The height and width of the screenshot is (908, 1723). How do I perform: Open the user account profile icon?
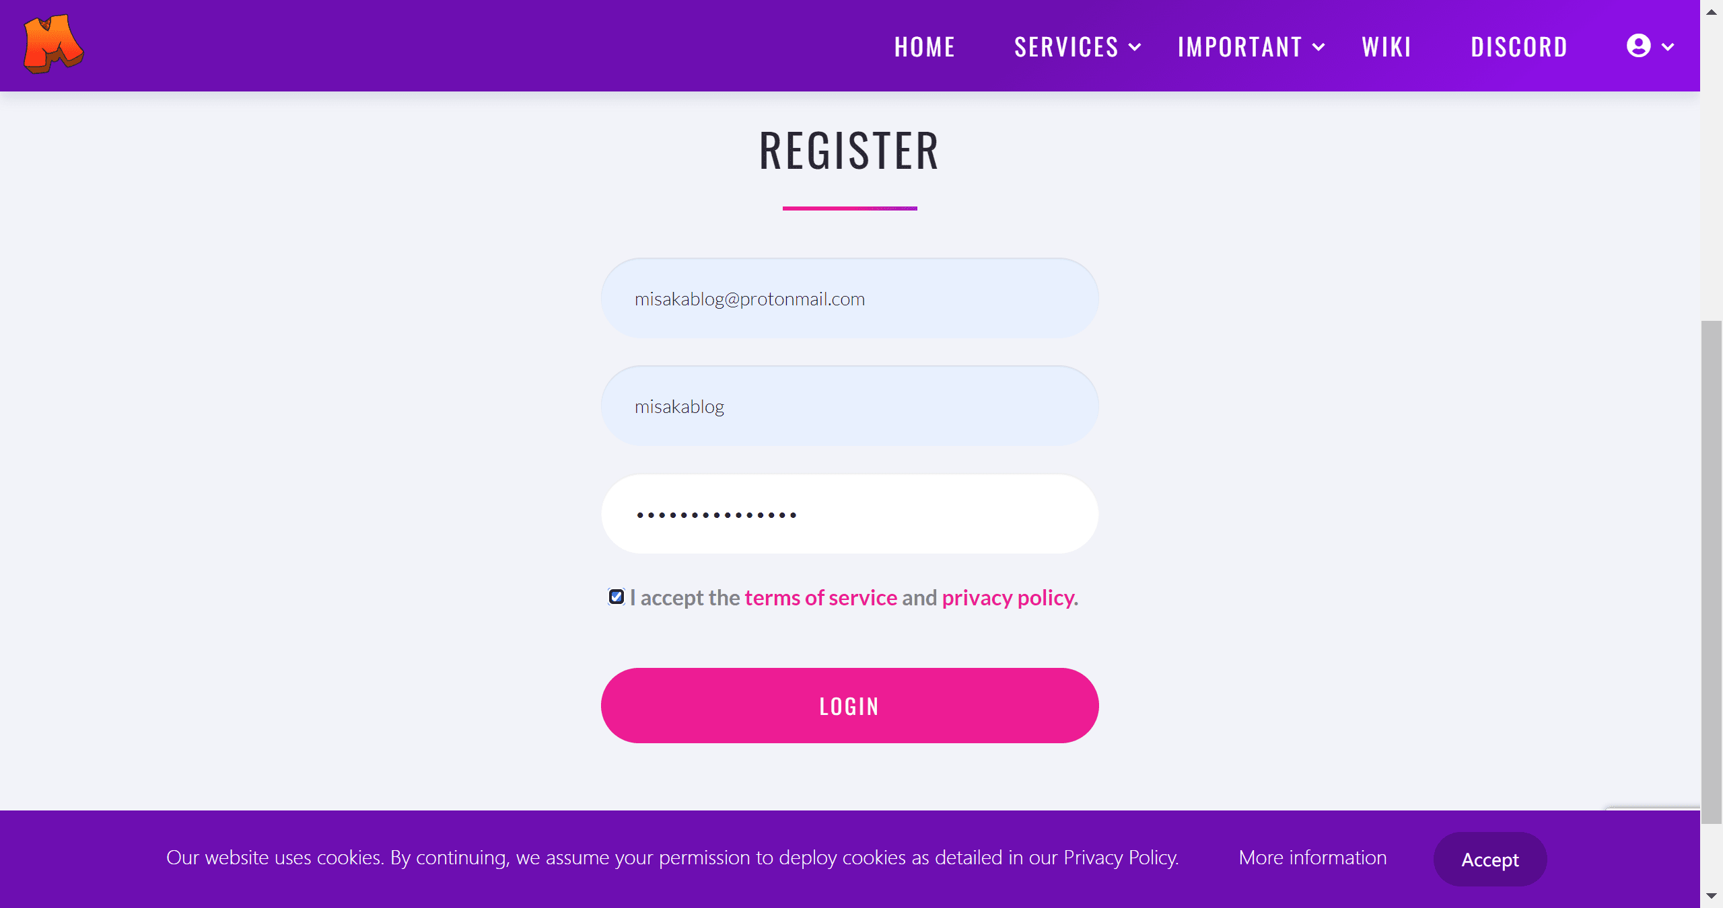[1638, 46]
